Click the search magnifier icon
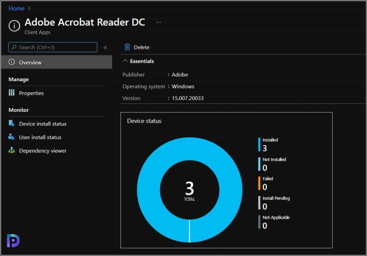The image size is (367, 256). pos(14,47)
